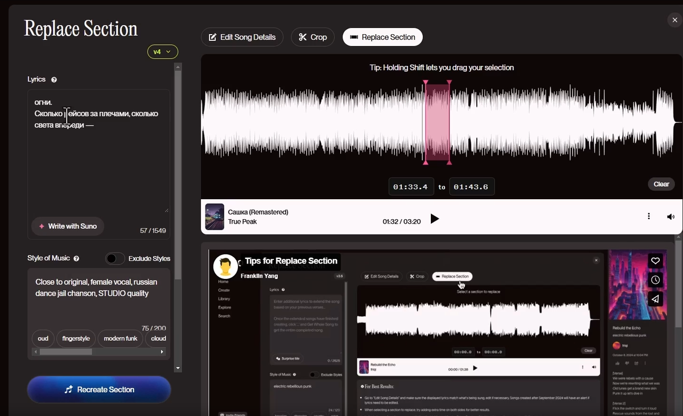Viewport: 683px width, 416px height.
Task: Click the share paper plane icon on video
Action: pyautogui.click(x=656, y=299)
